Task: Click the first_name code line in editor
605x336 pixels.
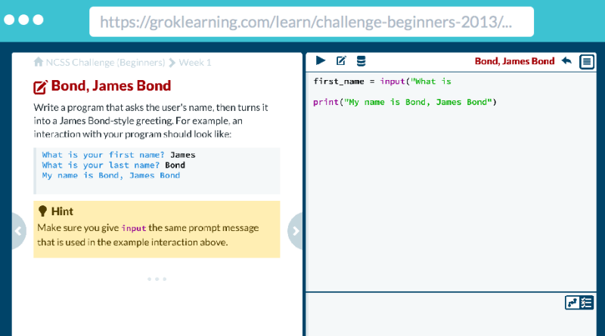Action: 382,82
